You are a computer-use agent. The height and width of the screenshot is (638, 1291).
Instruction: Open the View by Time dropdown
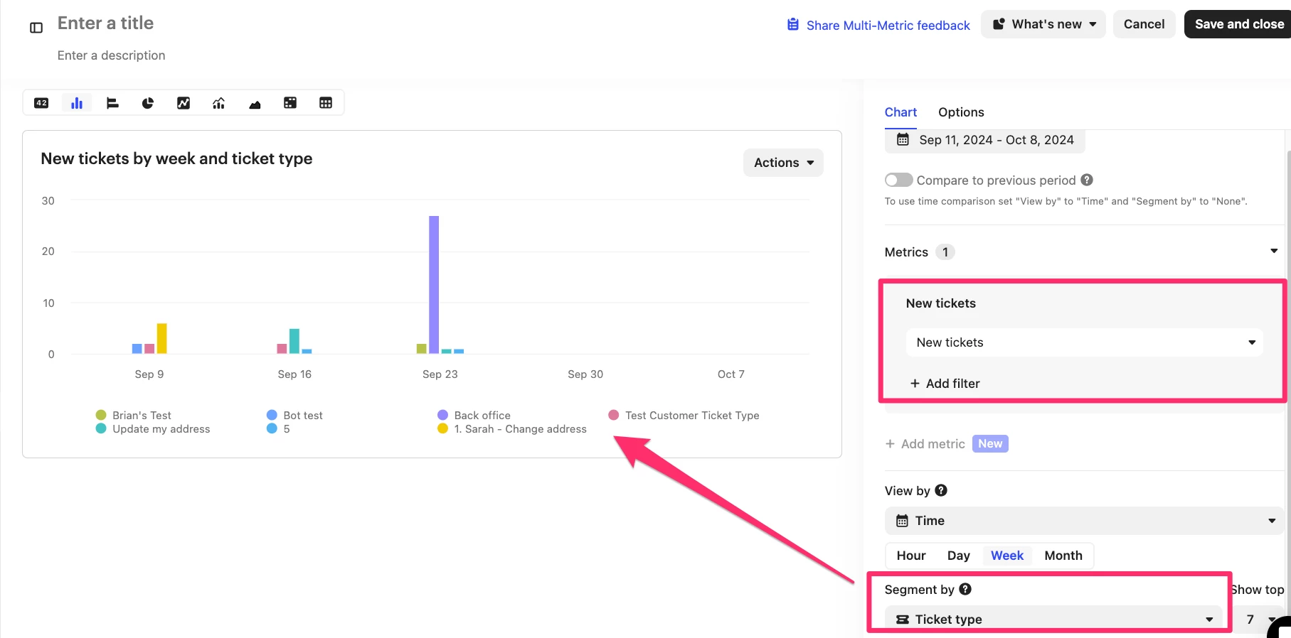pos(1084,521)
